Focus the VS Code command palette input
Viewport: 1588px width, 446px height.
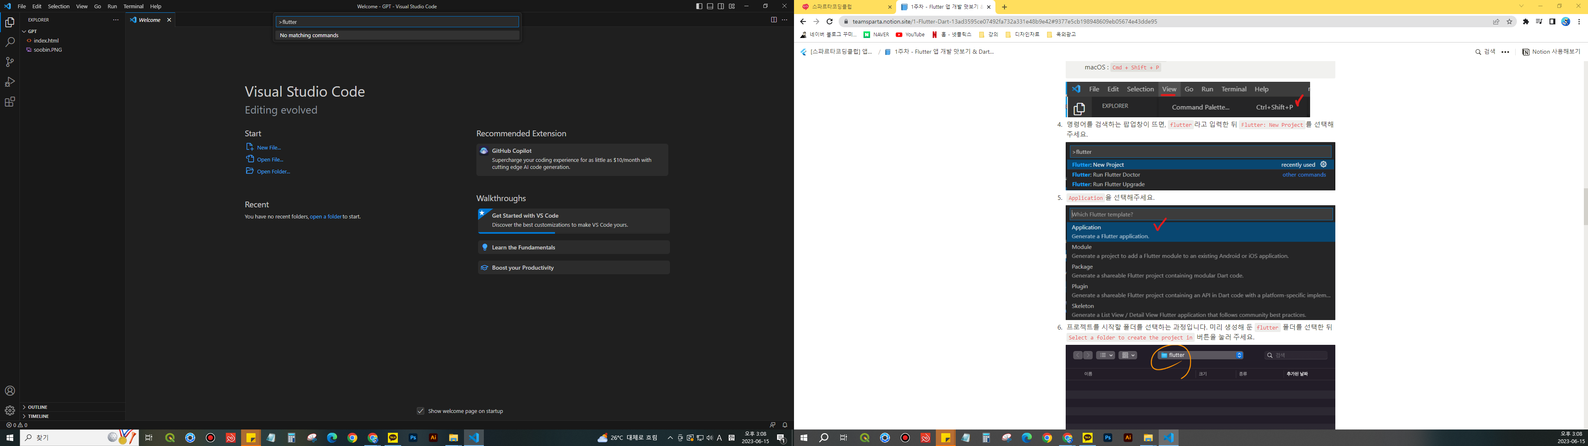coord(397,22)
